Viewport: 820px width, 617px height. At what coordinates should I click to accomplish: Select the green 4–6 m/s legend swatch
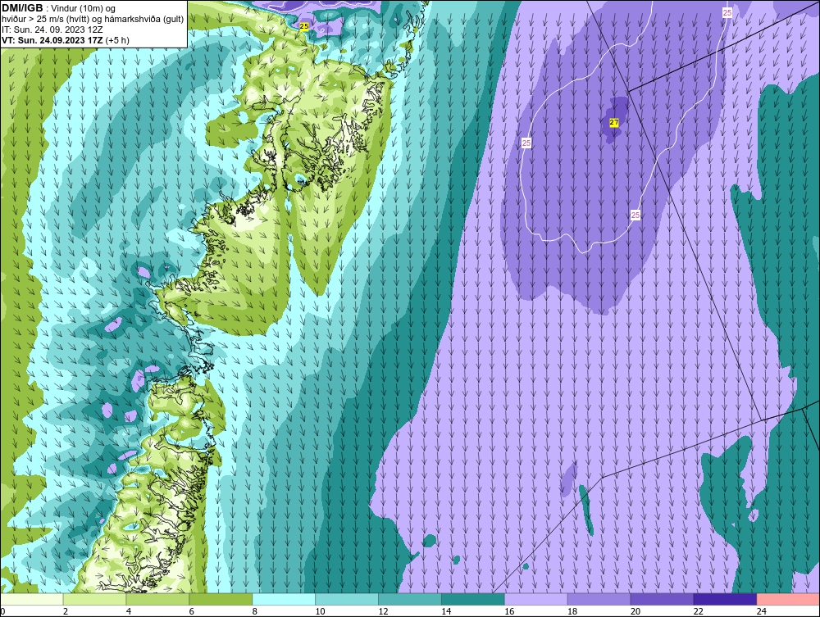tap(158, 599)
